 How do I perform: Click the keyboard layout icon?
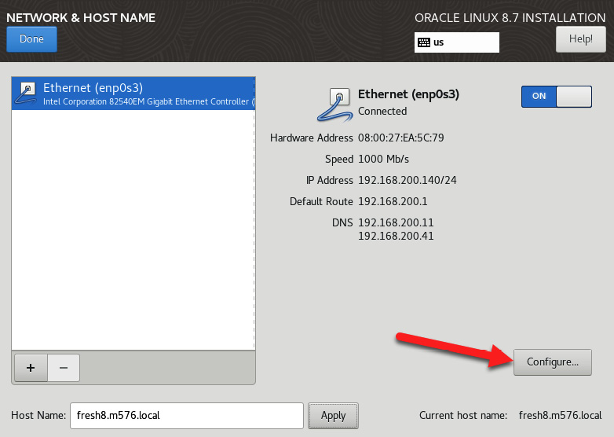424,42
